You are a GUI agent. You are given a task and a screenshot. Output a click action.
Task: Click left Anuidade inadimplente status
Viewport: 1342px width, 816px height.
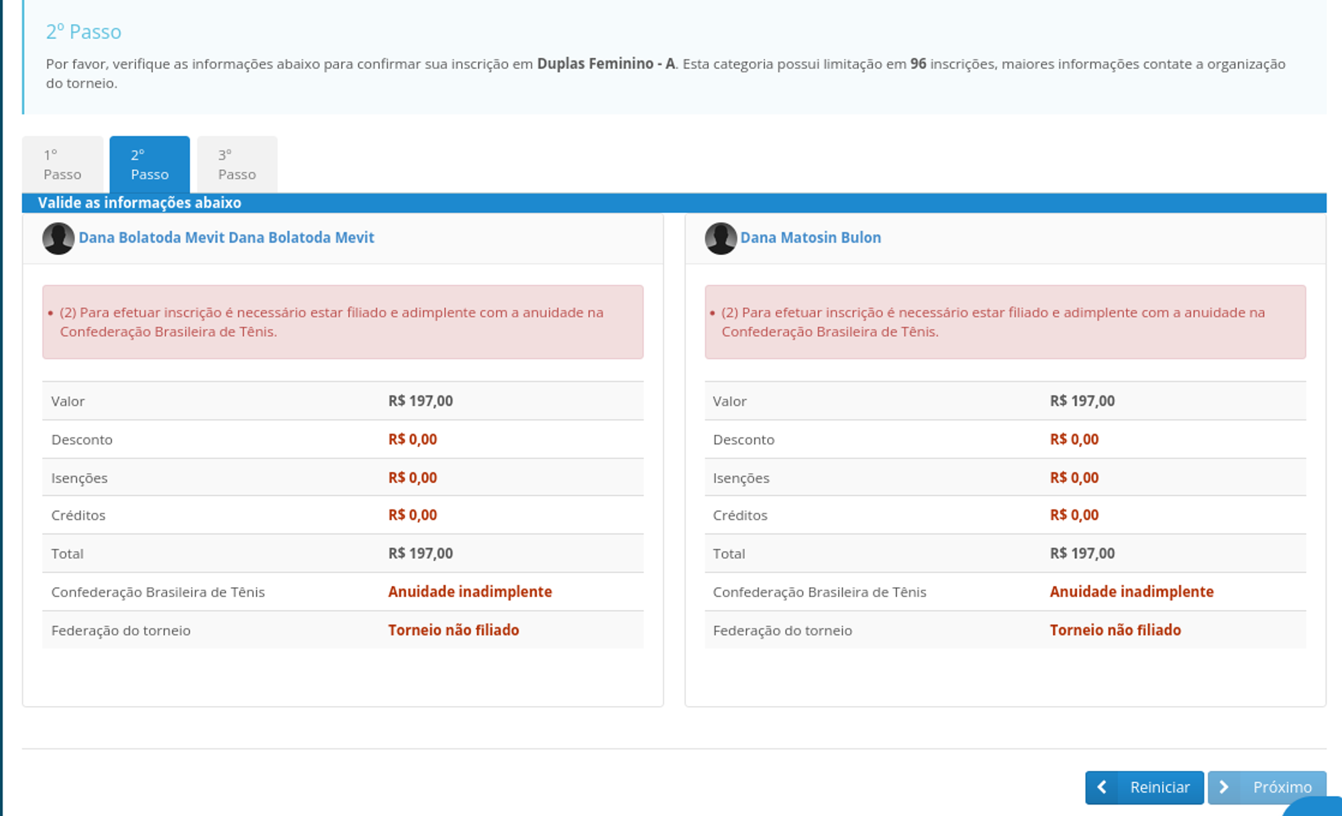[470, 592]
